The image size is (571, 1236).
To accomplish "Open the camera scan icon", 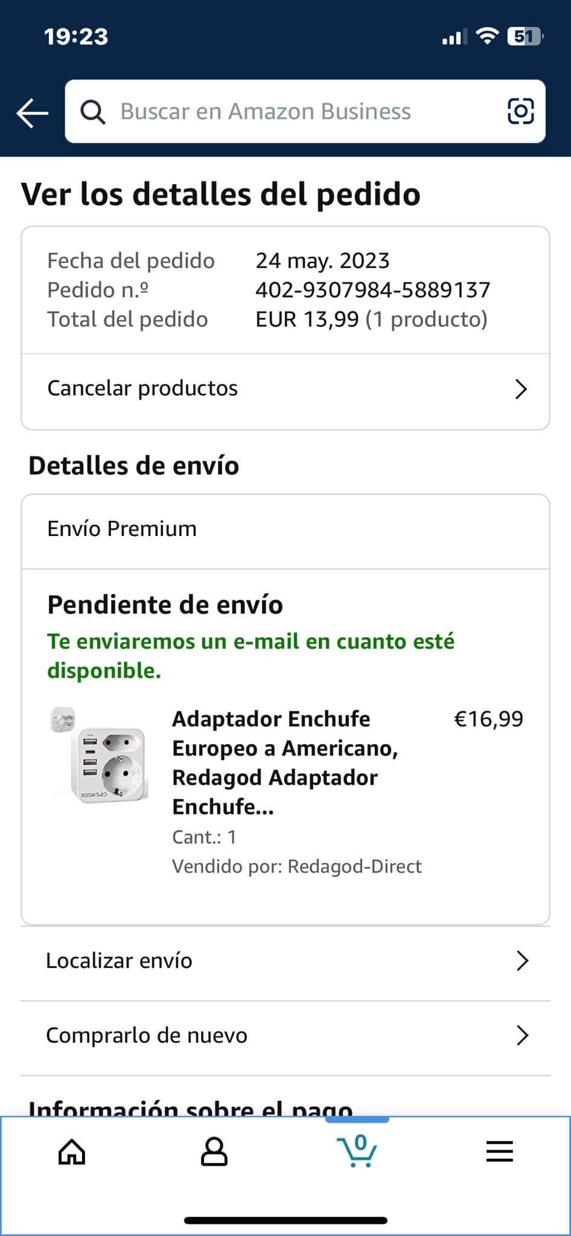I will pyautogui.click(x=520, y=112).
